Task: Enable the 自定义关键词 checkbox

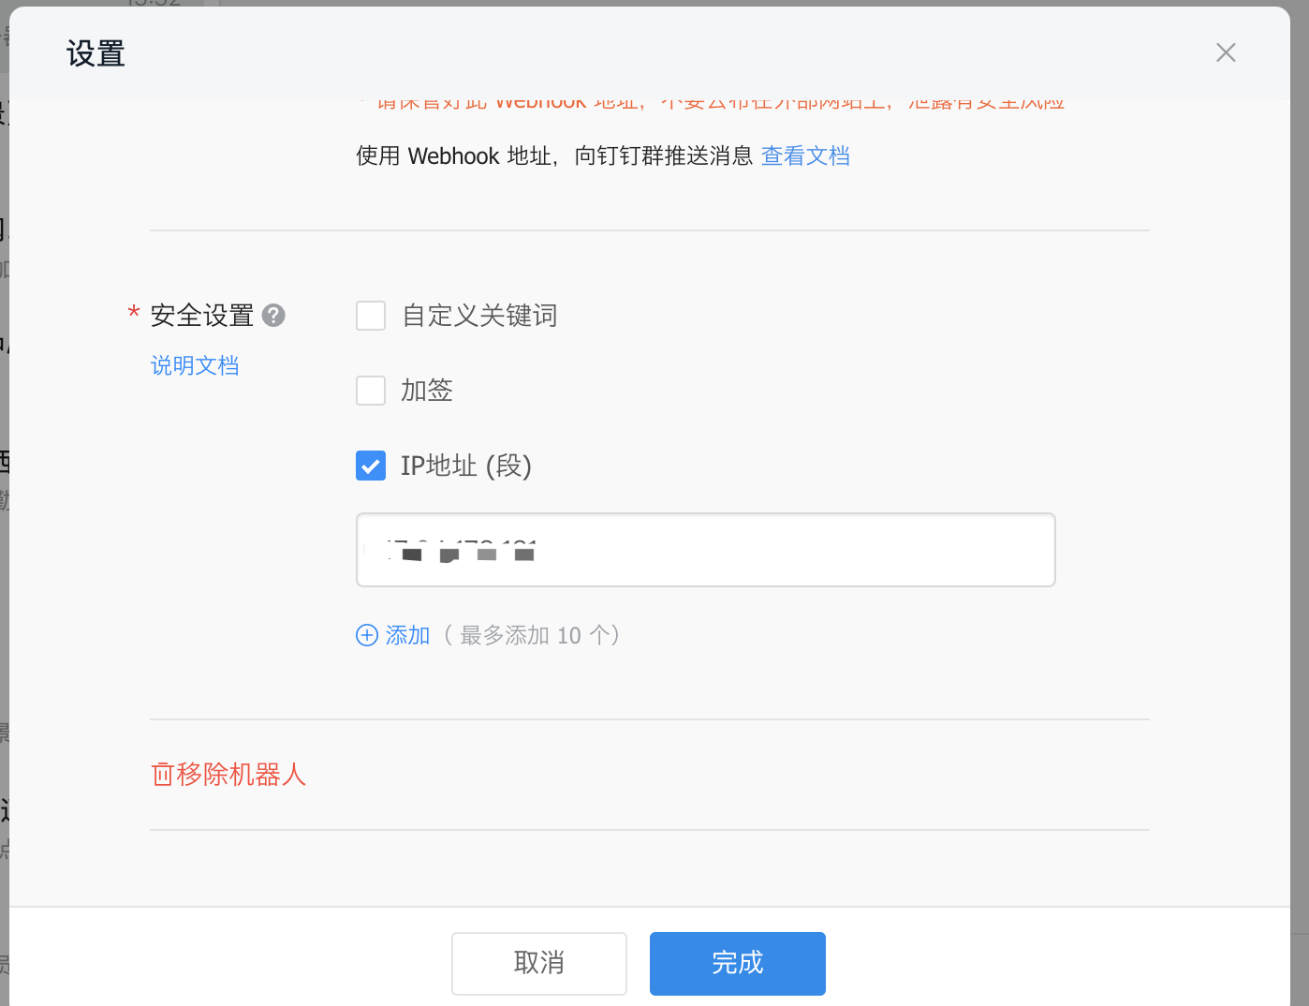Action: tap(371, 316)
